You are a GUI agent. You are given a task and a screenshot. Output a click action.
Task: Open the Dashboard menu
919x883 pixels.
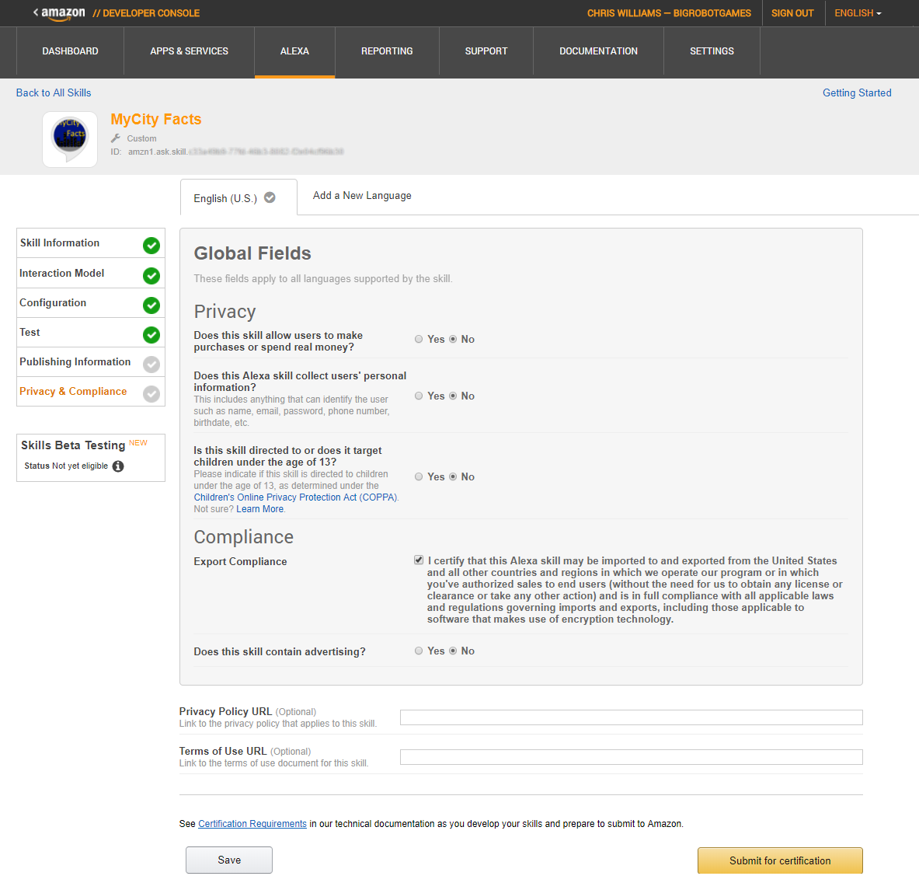(x=71, y=51)
